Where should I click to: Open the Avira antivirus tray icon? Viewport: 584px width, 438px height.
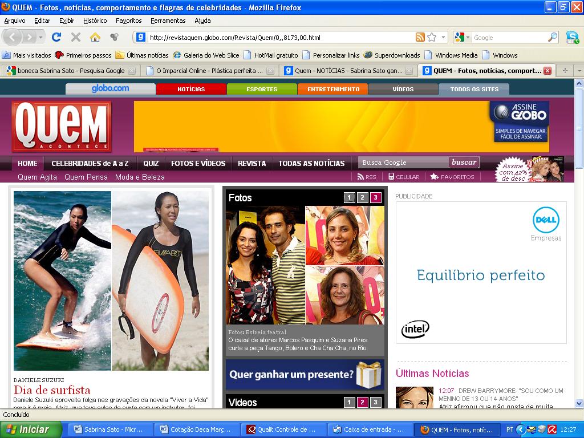point(552,428)
